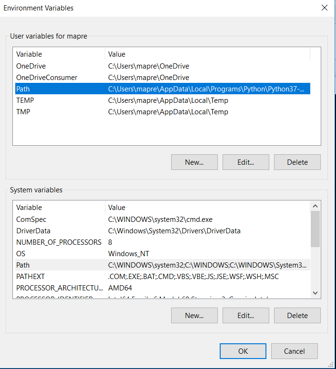Select the system Path variable row
336x369 pixels.
click(163, 265)
